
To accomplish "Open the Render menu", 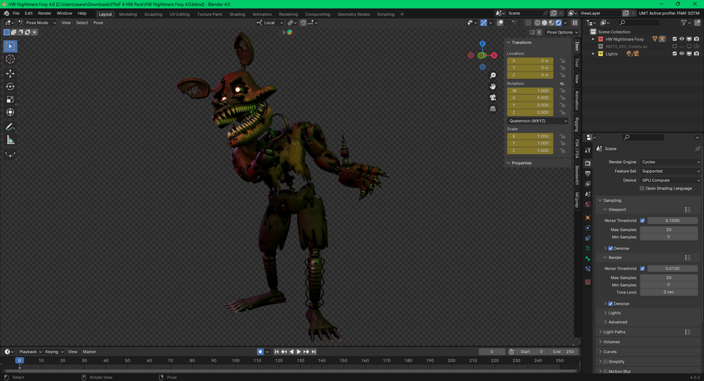I will (44, 13).
